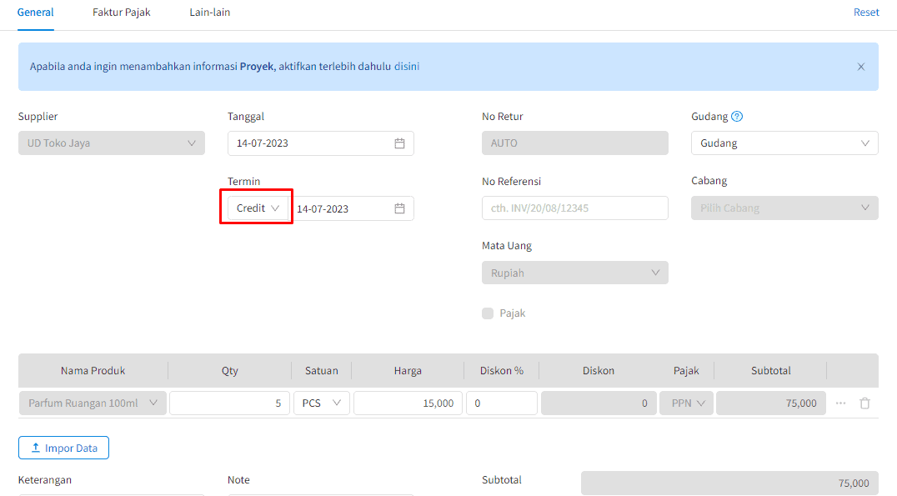Click the No Referensi input field

pos(574,208)
